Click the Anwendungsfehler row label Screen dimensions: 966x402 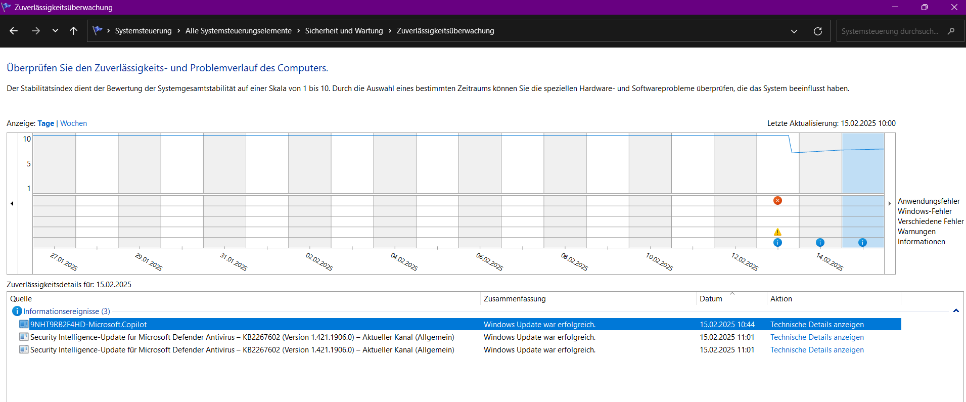click(929, 201)
